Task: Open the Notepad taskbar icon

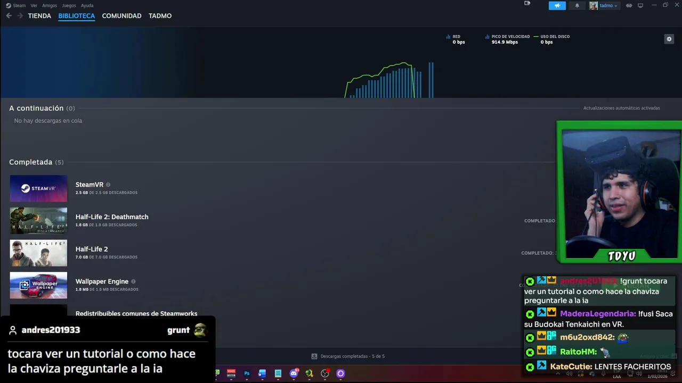Action: point(278,373)
